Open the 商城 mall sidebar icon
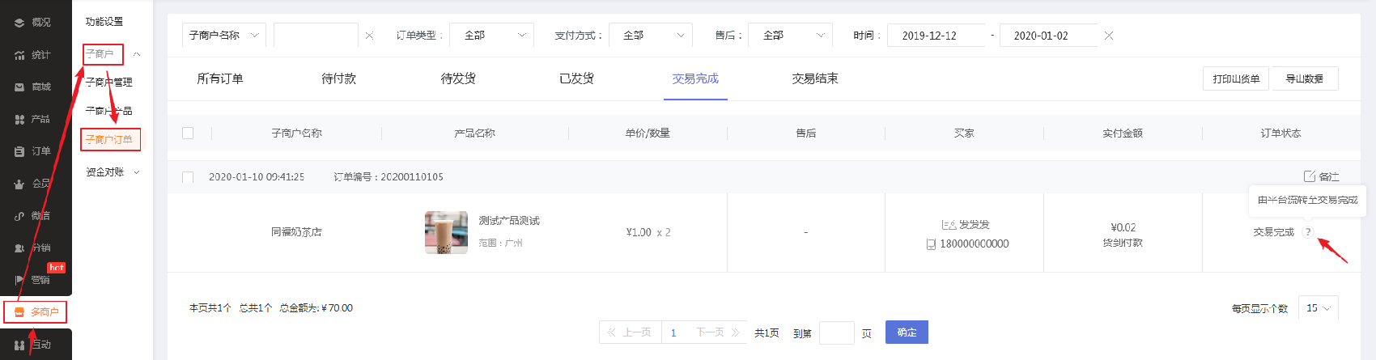The height and width of the screenshot is (360, 1376). 19,87
